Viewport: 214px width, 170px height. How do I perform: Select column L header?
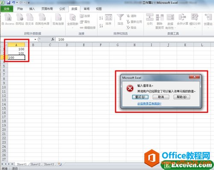(202, 45)
